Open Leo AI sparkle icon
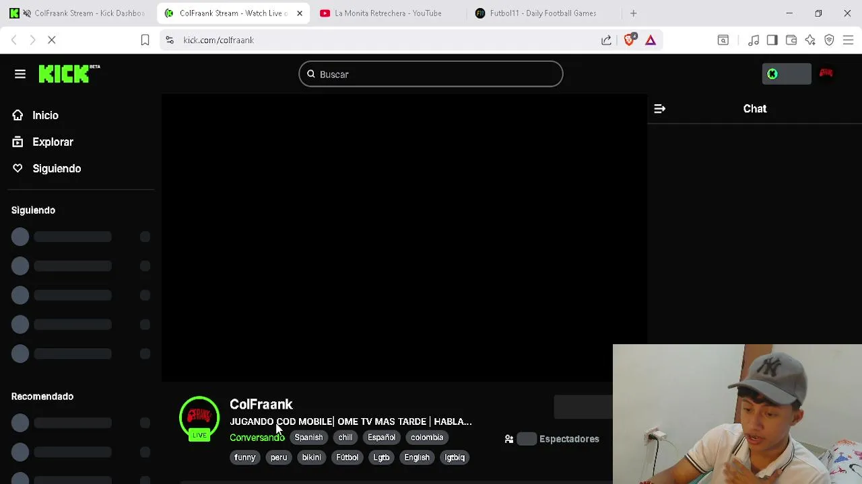 pyautogui.click(x=810, y=40)
